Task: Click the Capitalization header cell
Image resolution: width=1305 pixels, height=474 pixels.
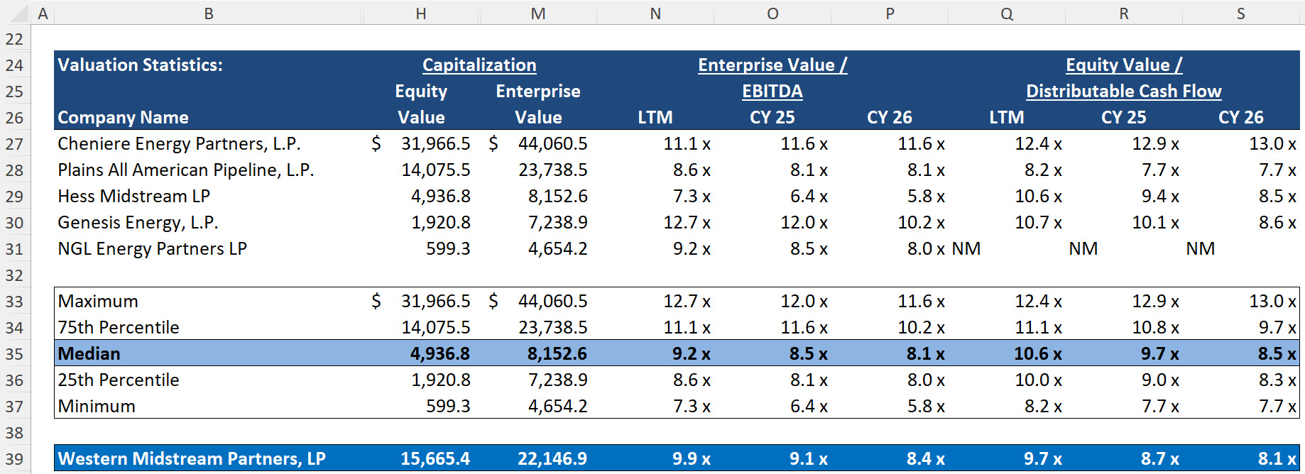Action: (x=479, y=65)
